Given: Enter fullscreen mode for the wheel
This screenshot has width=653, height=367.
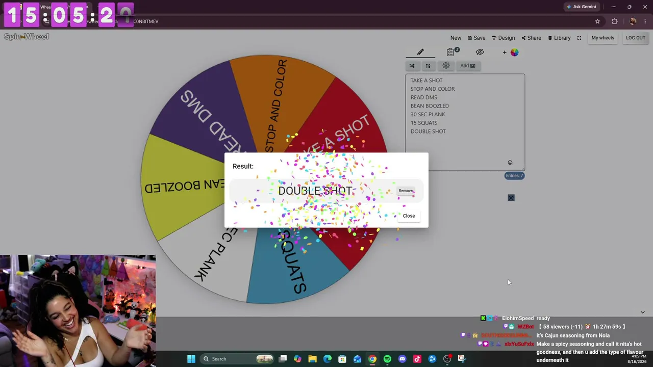Looking at the screenshot, I should [579, 38].
